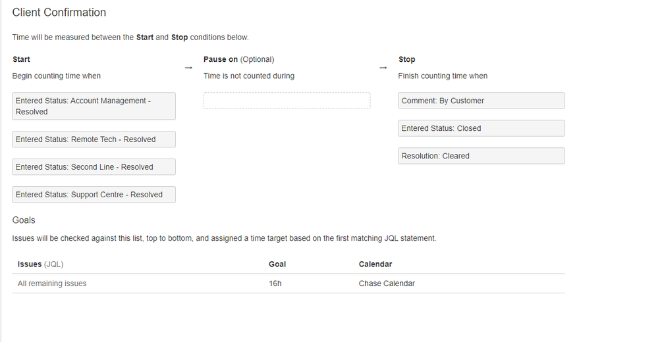Select Entered Status: Second Line - Resolved
The width and height of the screenshot is (658, 342).
coord(94,167)
